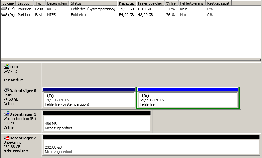
Task: Click 'Fehlerfrei (Systempartition)' status in list
Action: click(x=93, y=9)
